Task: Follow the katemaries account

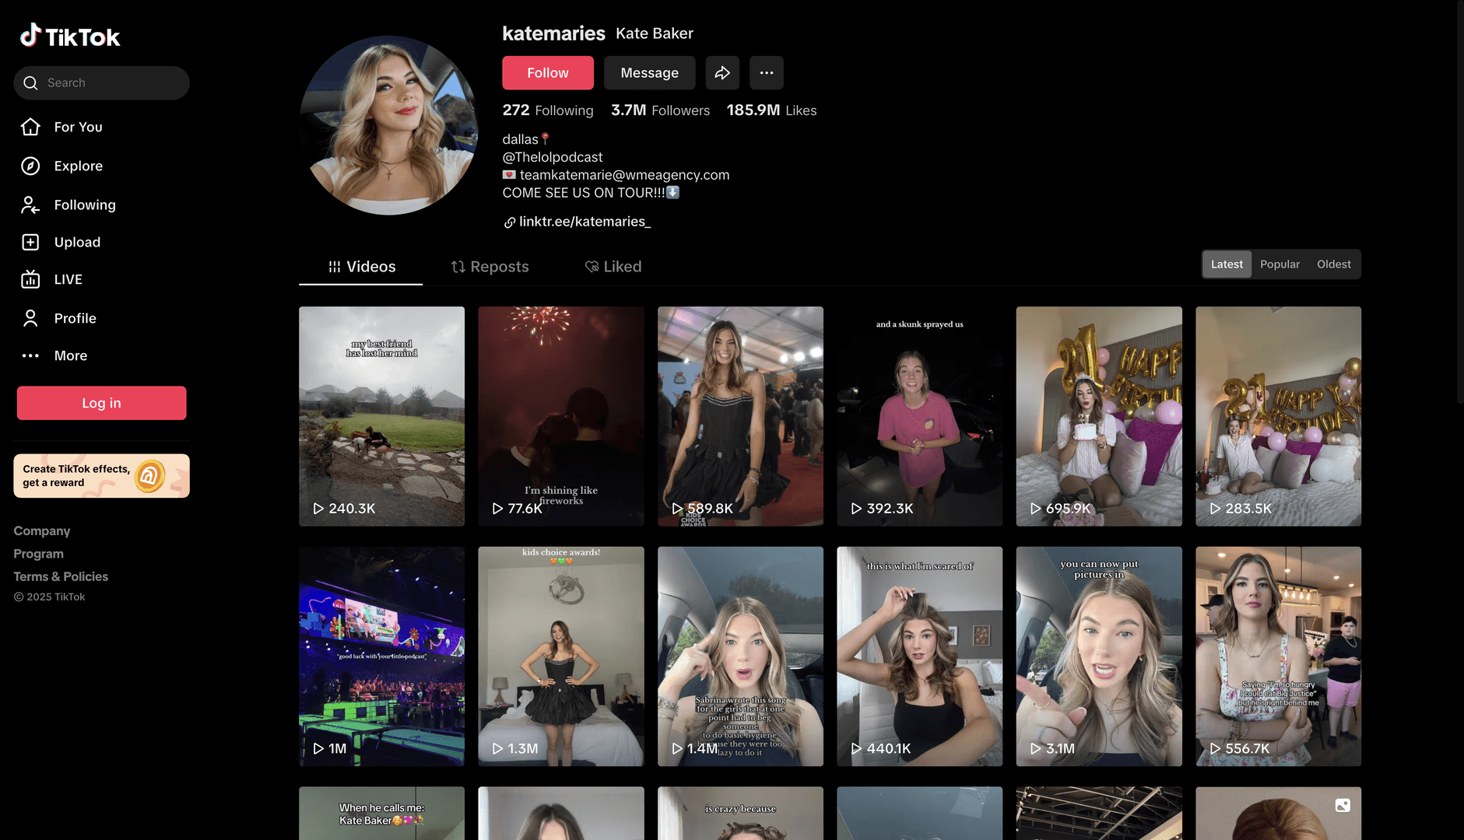Action: pyautogui.click(x=547, y=73)
